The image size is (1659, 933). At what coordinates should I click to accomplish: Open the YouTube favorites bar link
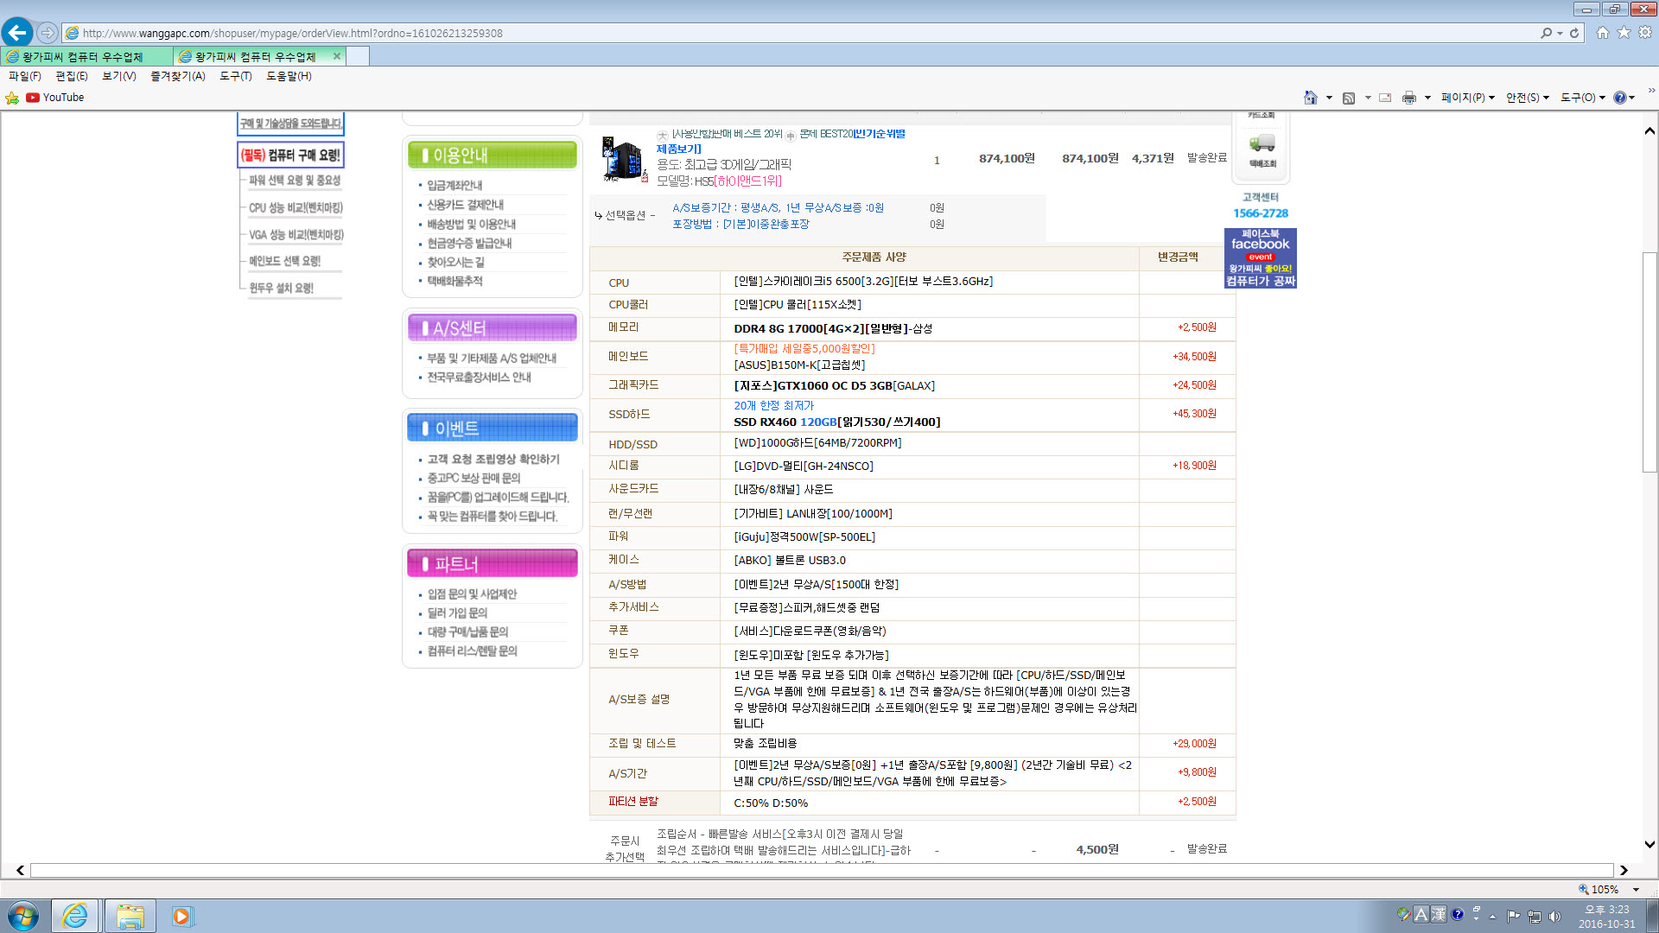(x=55, y=98)
